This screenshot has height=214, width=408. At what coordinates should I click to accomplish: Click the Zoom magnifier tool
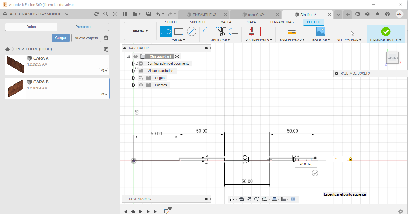pyautogui.click(x=257, y=199)
